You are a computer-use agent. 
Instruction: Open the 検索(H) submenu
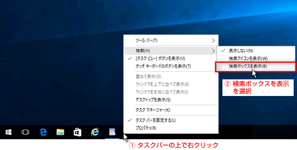point(171,51)
